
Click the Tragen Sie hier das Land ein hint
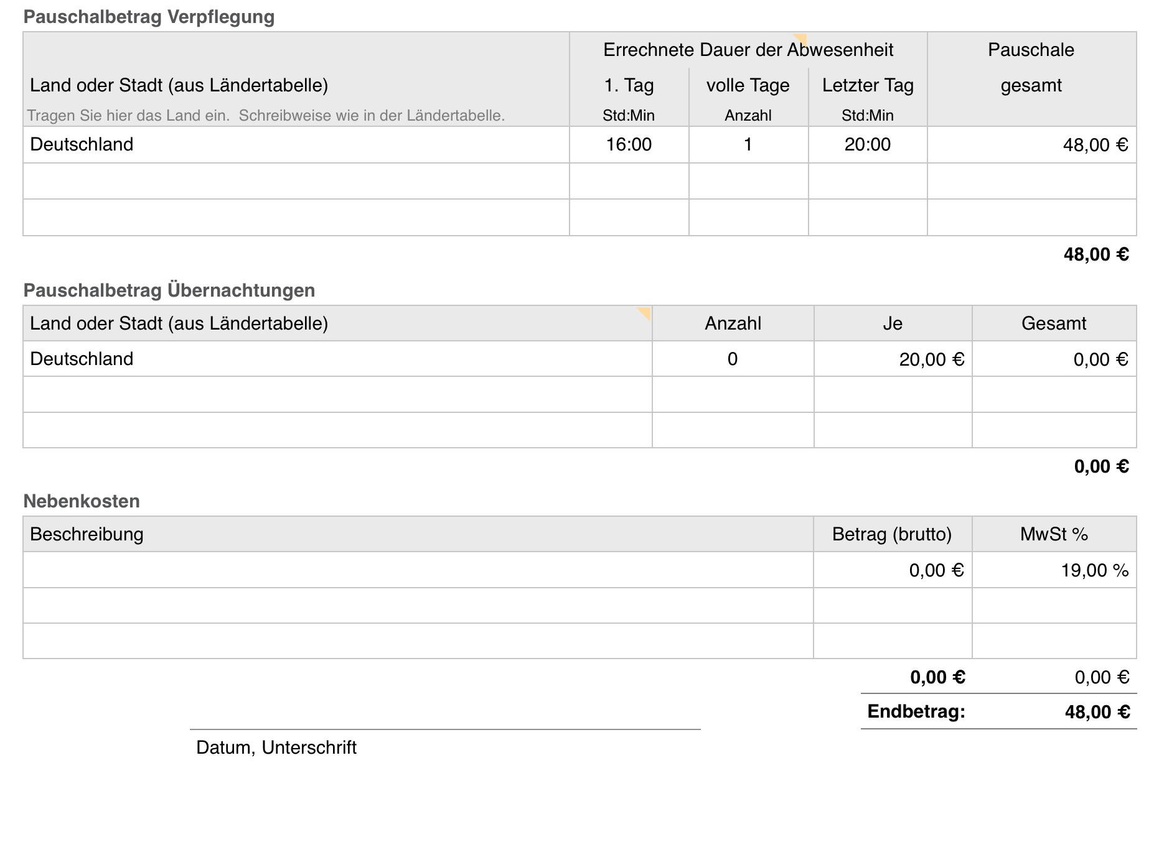point(266,116)
